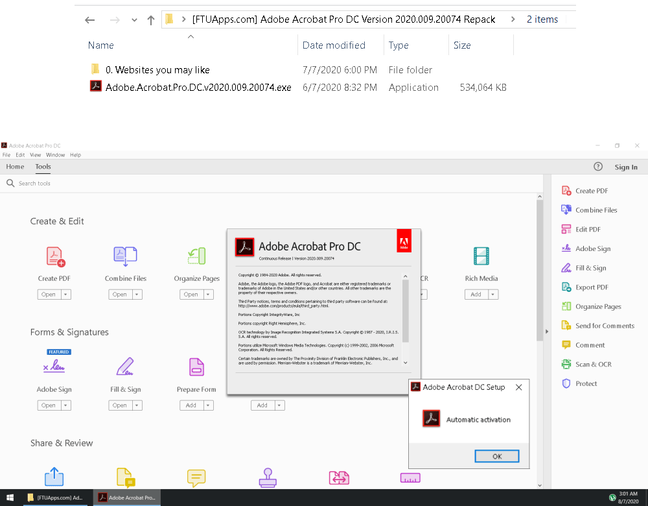This screenshot has width=648, height=506.
Task: Close the Adobe Acrobat DC Setup dialog
Action: [518, 387]
